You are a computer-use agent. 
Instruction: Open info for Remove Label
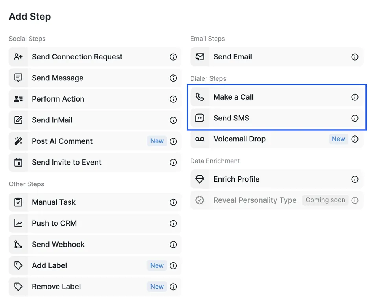[173, 287]
